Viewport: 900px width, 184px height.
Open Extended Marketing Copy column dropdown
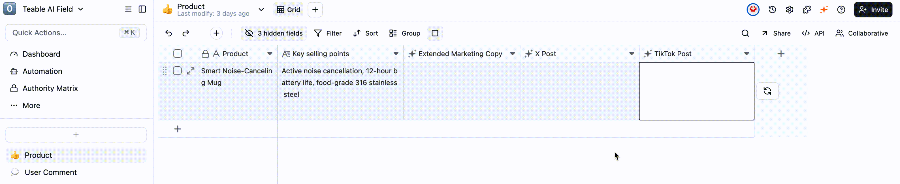(513, 54)
